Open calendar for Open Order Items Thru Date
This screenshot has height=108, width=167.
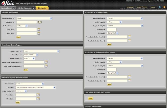pos(46,66)
